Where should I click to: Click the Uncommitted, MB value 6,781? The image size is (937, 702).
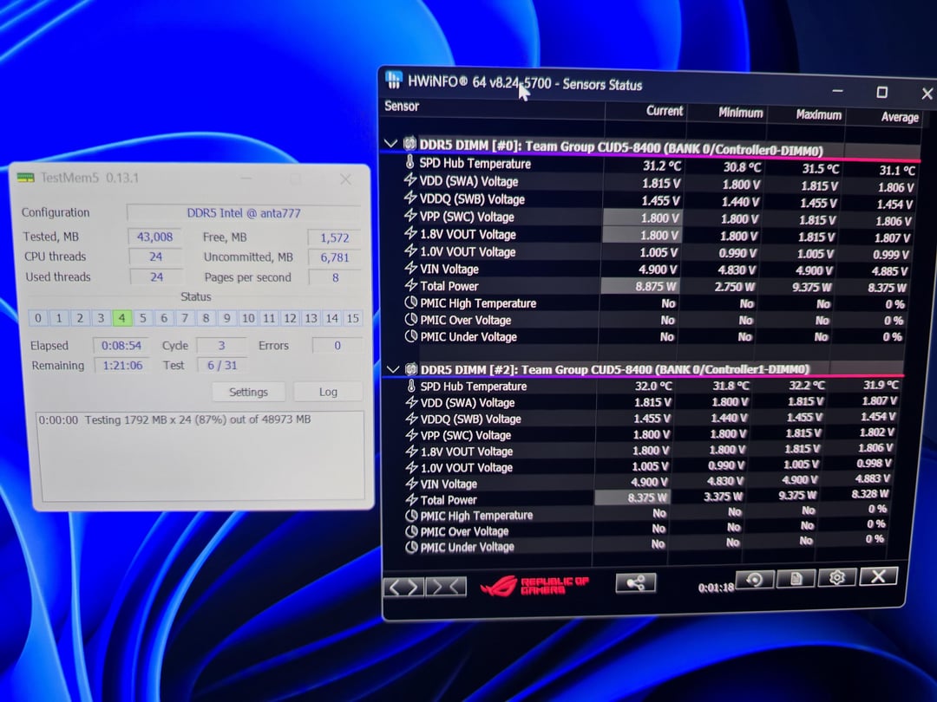(334, 257)
